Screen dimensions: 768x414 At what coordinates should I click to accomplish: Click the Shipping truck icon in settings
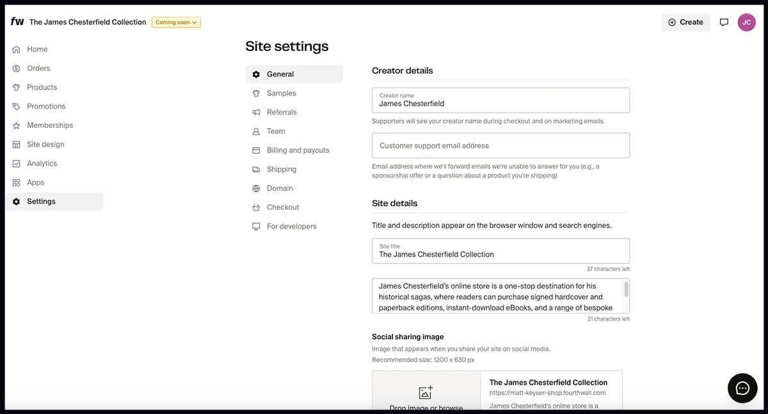click(256, 170)
